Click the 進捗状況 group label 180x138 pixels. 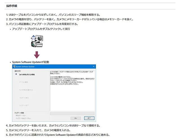(x=17, y=71)
